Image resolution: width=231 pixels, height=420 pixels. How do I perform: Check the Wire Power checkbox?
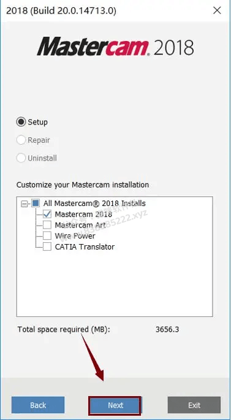(47, 235)
